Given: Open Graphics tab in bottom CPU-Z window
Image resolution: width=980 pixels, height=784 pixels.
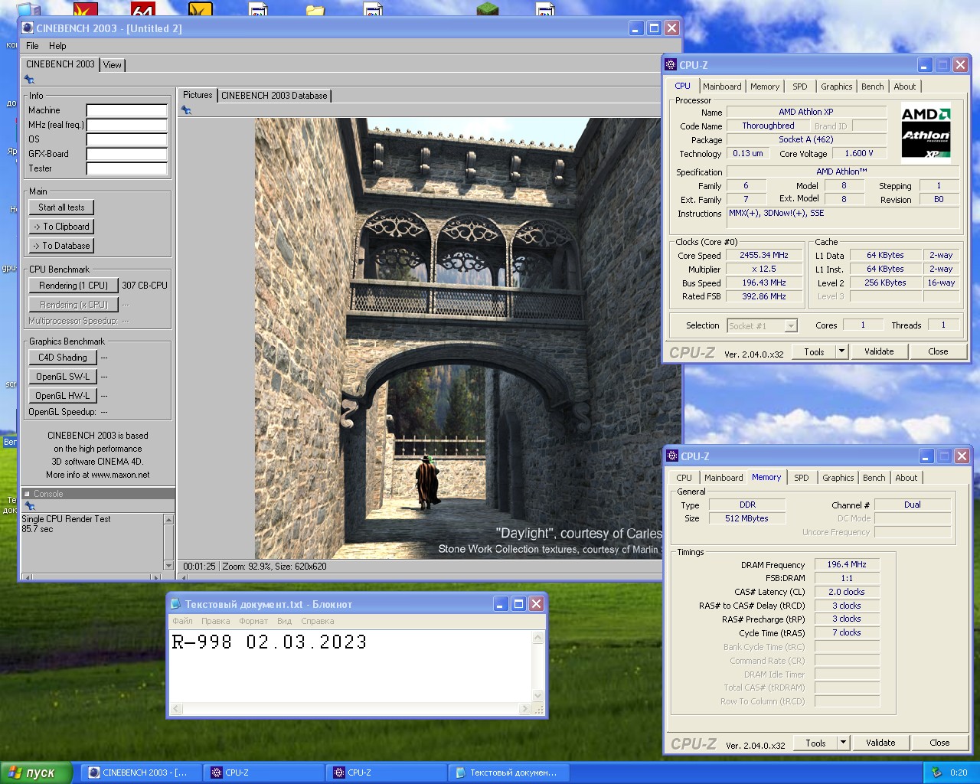Looking at the screenshot, I should (838, 478).
